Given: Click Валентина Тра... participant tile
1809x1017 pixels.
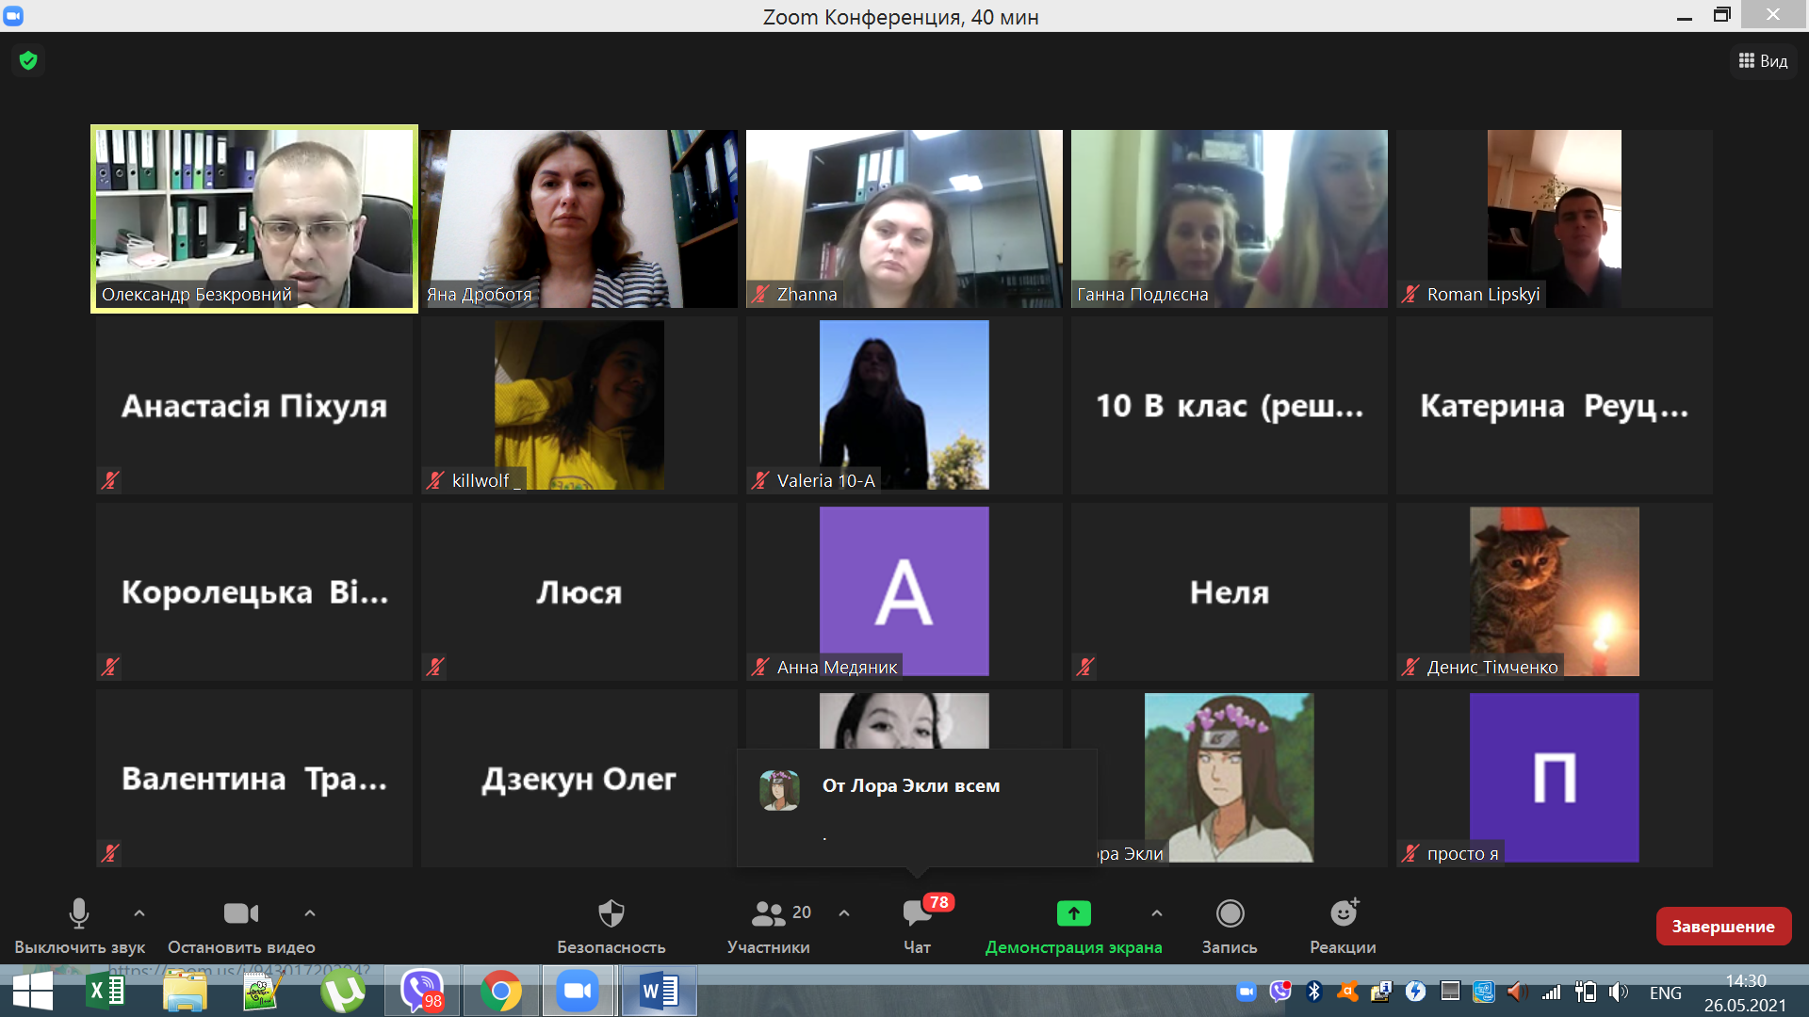Looking at the screenshot, I should tap(254, 778).
